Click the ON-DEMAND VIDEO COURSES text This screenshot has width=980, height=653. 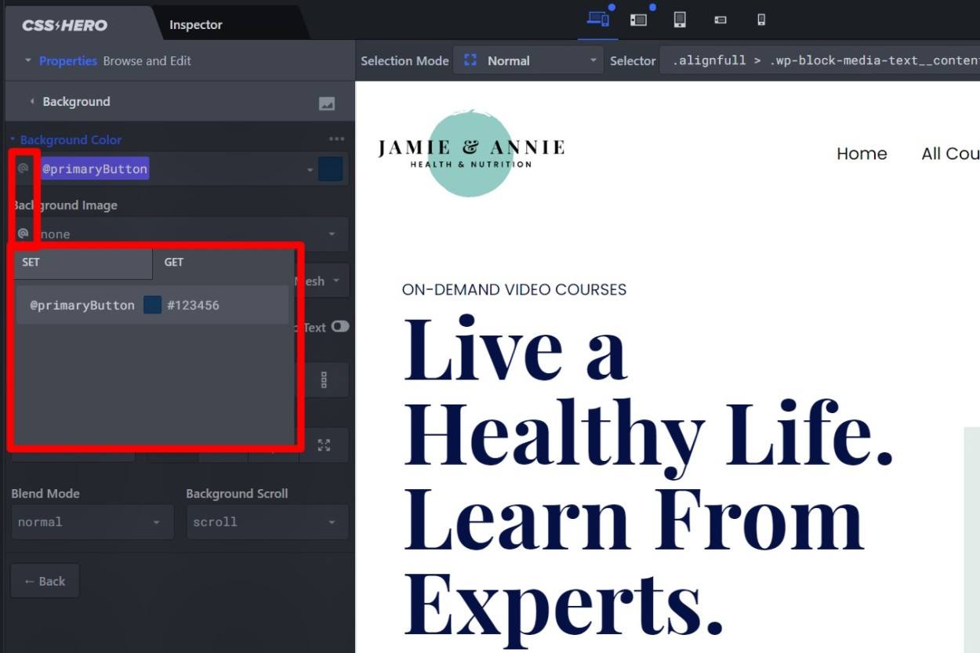[x=514, y=289]
